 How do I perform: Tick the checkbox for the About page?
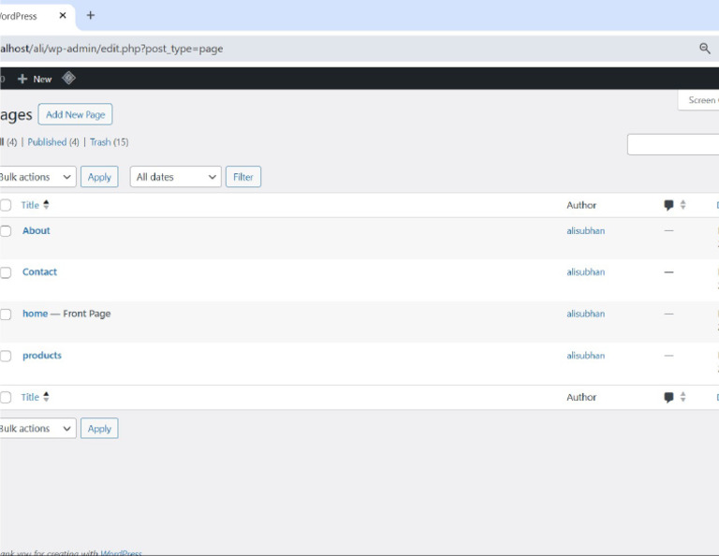click(x=6, y=231)
